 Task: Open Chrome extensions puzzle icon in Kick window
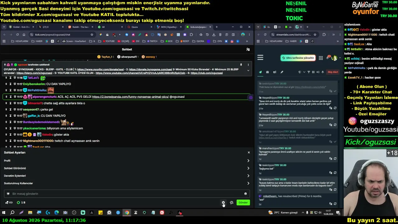click(191, 35)
